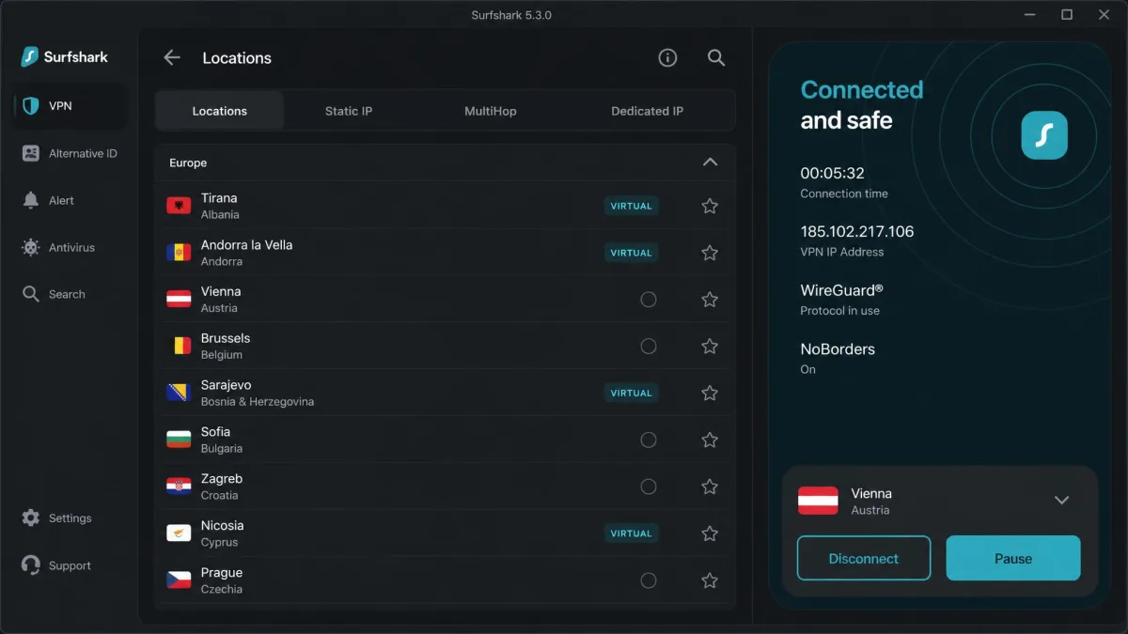The height and width of the screenshot is (634, 1128).
Task: Click the Cyprus flag icon
Action: pyautogui.click(x=179, y=533)
